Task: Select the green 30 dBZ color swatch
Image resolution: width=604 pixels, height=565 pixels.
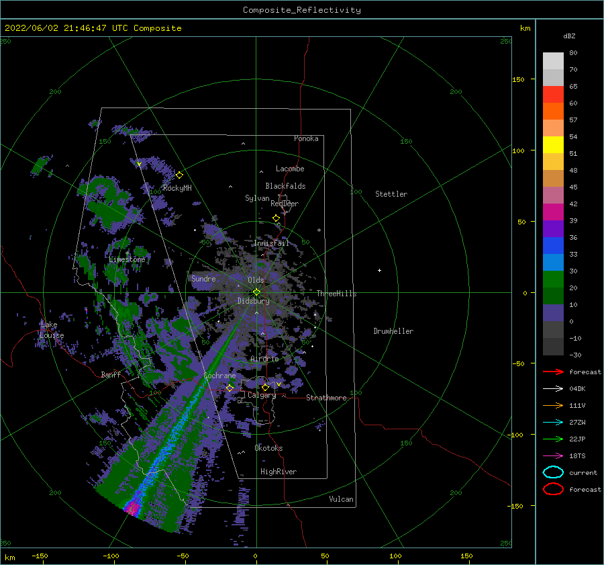Action: (x=553, y=279)
